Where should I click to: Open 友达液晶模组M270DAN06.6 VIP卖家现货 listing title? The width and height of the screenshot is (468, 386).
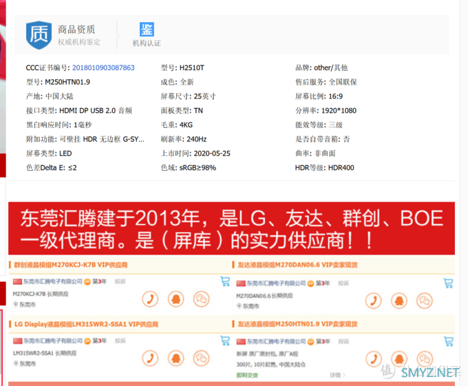click(x=297, y=265)
